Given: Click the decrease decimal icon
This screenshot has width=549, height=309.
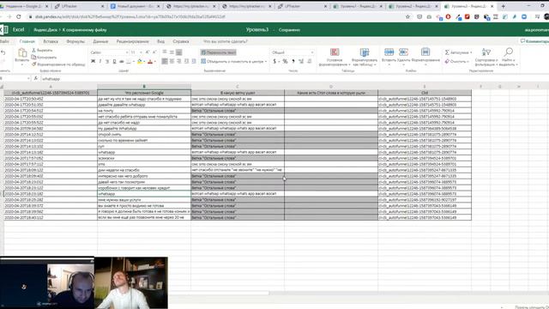Looking at the screenshot, I should [x=309, y=61].
